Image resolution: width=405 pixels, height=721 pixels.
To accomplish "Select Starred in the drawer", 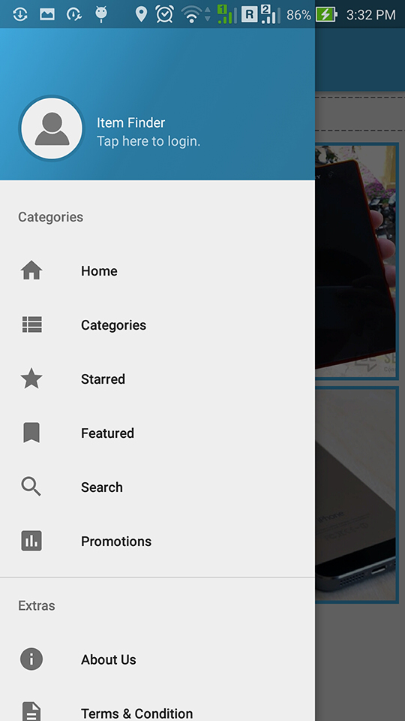I will pyautogui.click(x=157, y=379).
